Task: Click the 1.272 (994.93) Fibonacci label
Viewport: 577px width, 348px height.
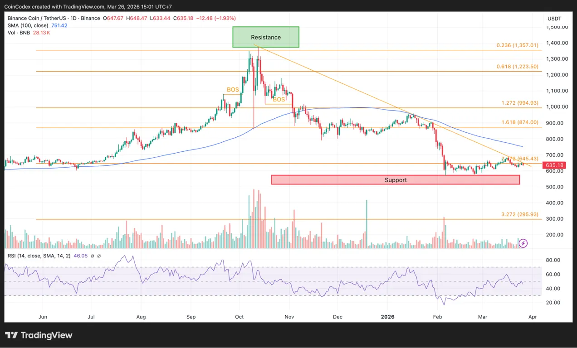Action: (520, 103)
